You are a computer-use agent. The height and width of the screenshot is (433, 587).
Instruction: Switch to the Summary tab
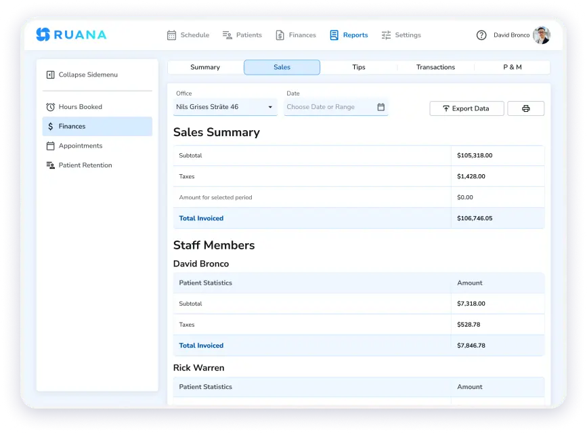point(204,67)
